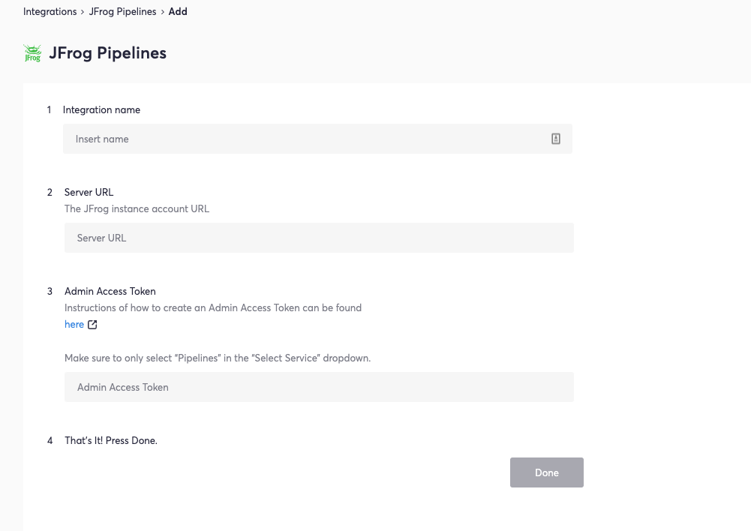This screenshot has width=751, height=531.
Task: Open JFrog Pipelines breadcrumb item
Action: (122, 12)
